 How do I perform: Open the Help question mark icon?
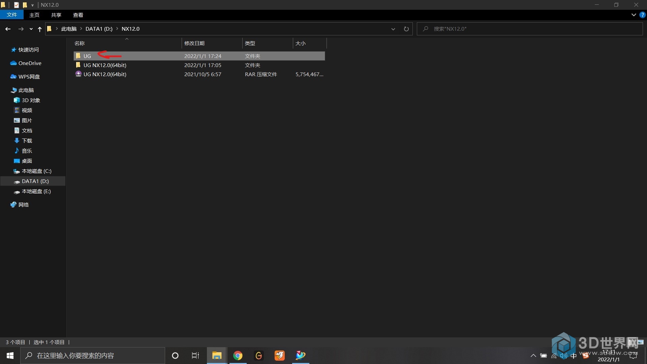click(642, 15)
